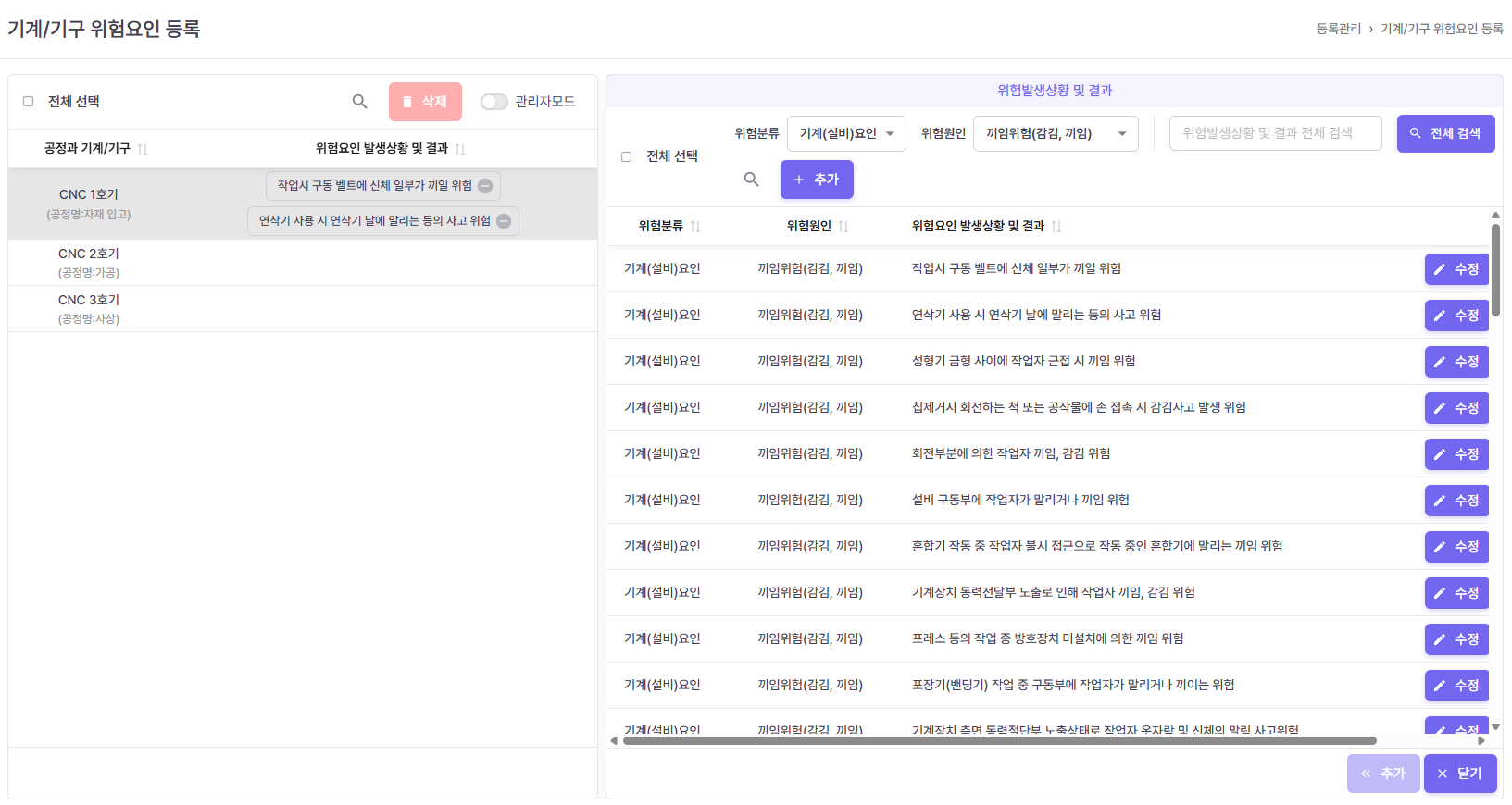
Task: Remove the '연삭기 사용 시 연삭기 날에 말리는' tag
Action: tap(504, 221)
